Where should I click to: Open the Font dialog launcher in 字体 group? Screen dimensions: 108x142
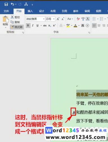89,32
